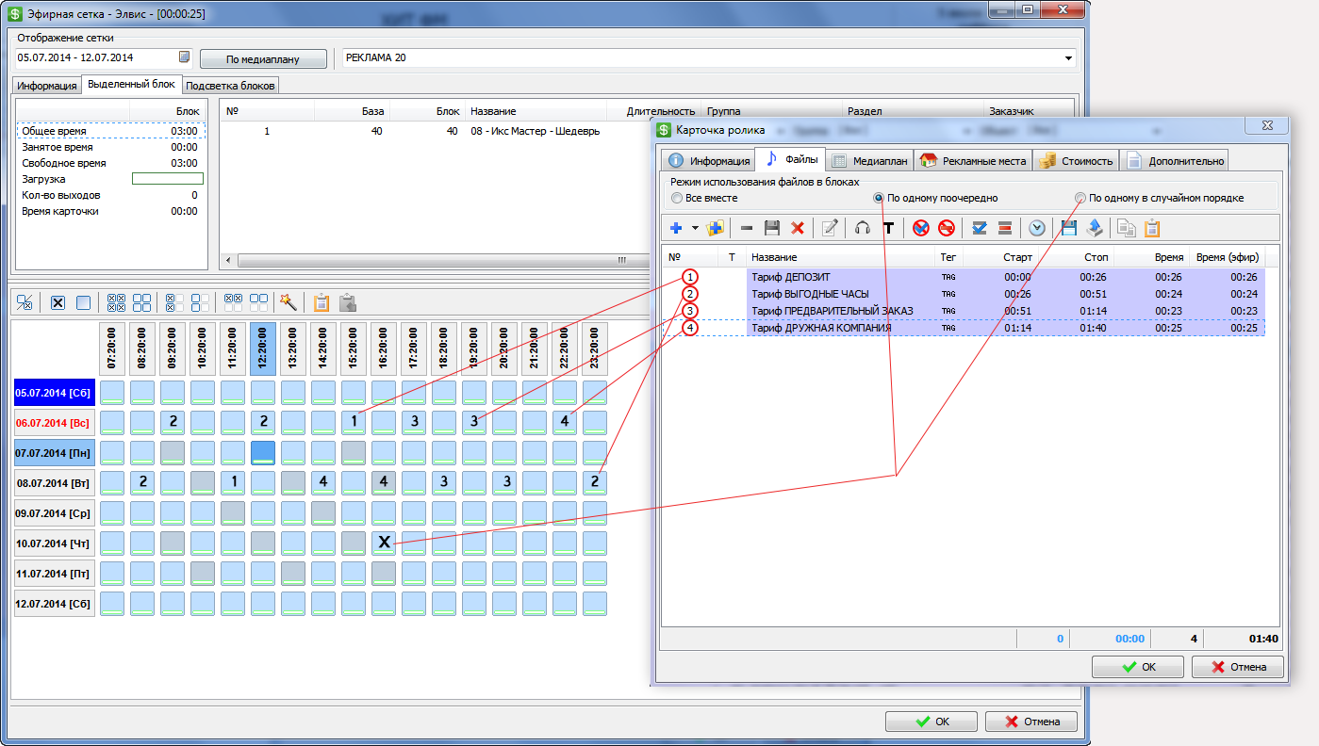Click the magic wand icon
Image resolution: width=1319 pixels, height=746 pixels.
pyautogui.click(x=289, y=302)
